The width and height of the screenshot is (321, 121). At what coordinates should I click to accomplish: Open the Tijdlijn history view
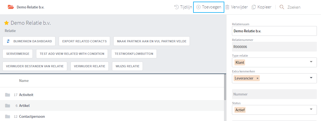point(183,7)
